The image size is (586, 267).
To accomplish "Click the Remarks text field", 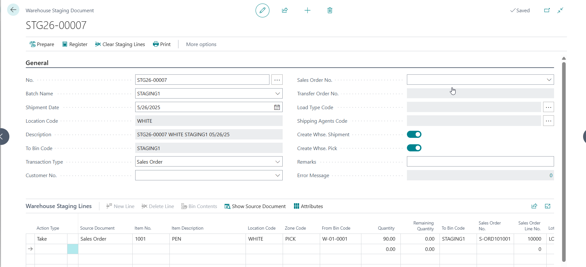I will pos(480,162).
